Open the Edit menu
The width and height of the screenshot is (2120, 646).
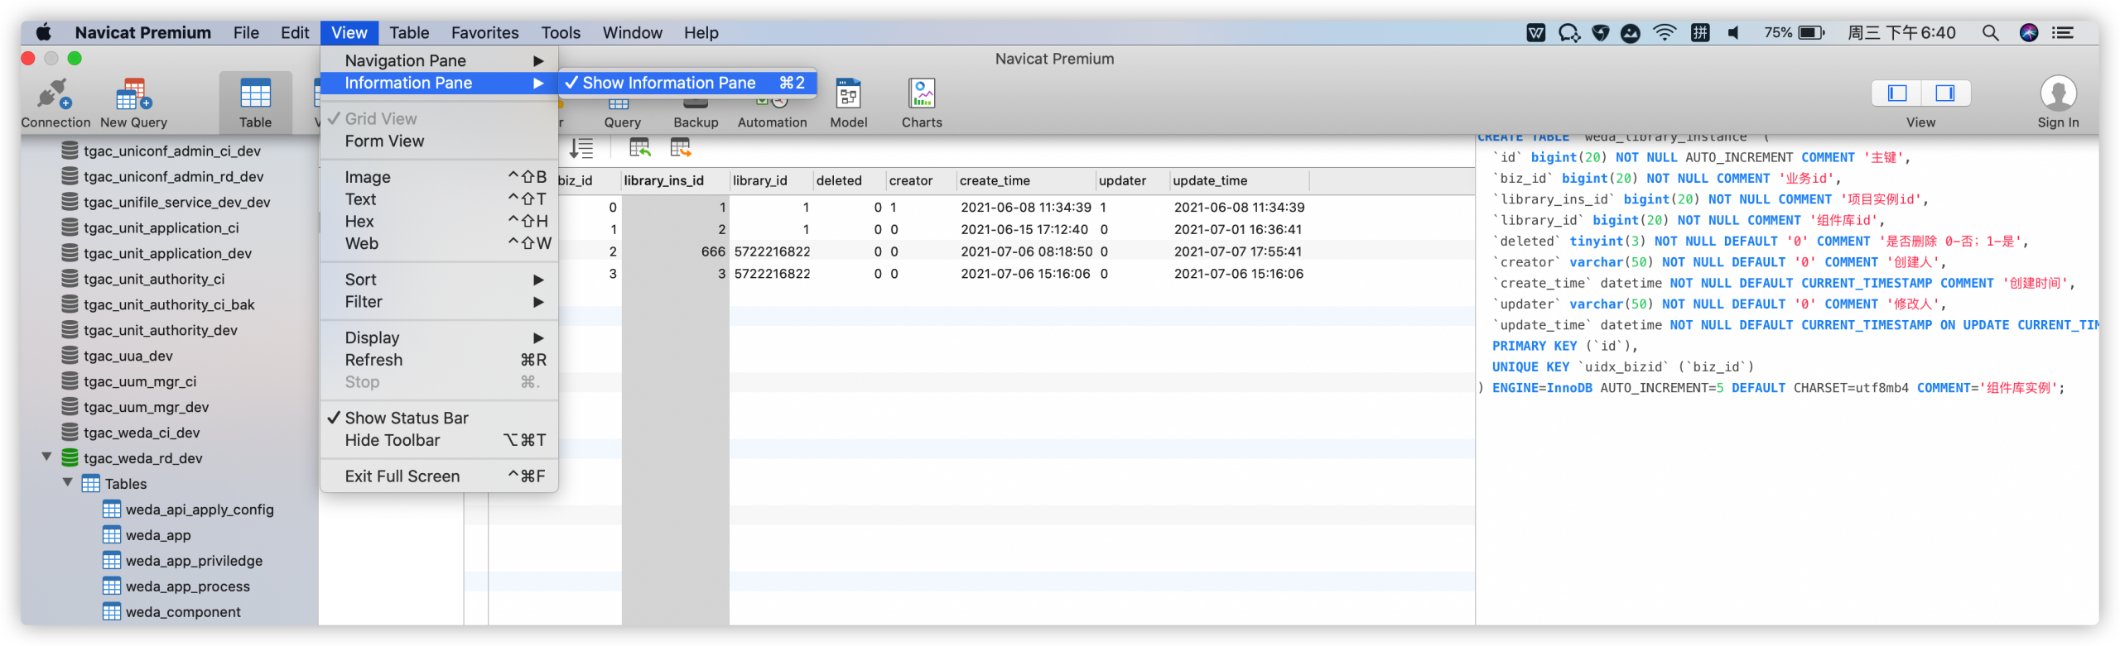pyautogui.click(x=295, y=33)
